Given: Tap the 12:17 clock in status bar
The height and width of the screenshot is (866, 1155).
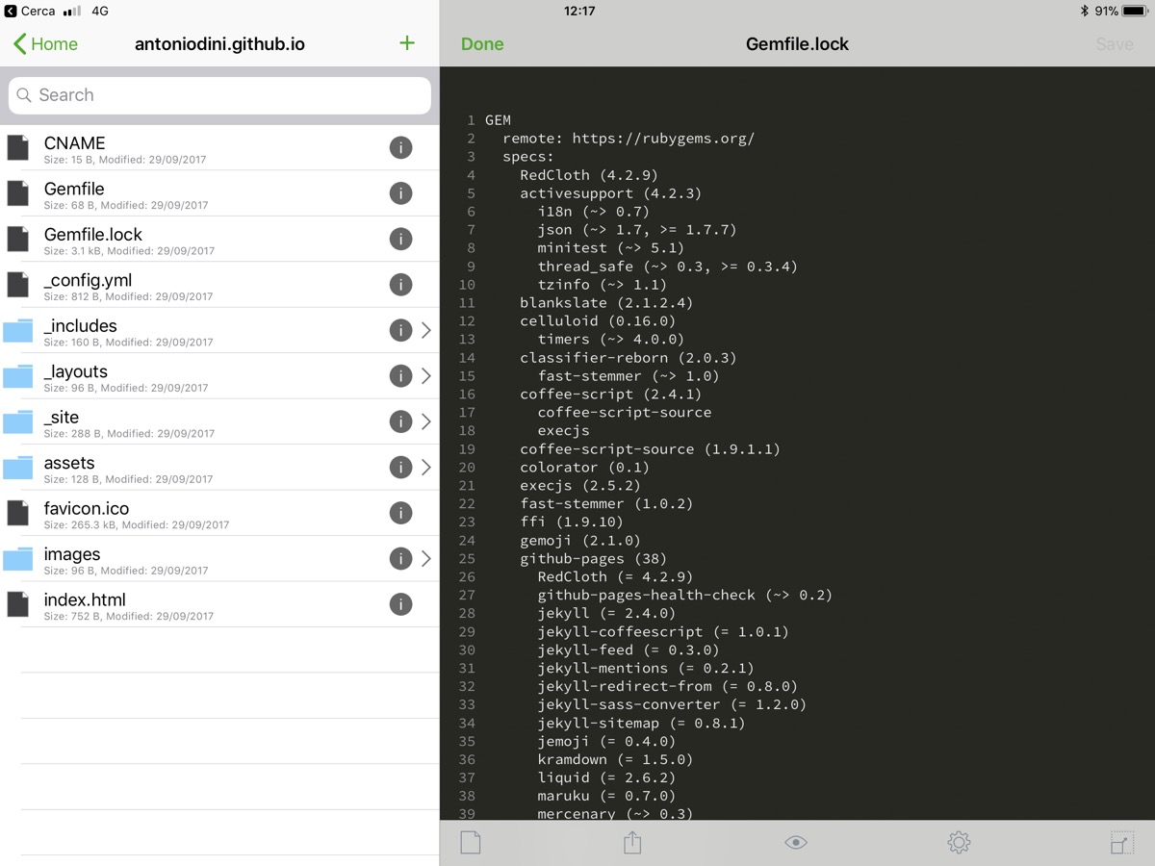Looking at the screenshot, I should [579, 12].
